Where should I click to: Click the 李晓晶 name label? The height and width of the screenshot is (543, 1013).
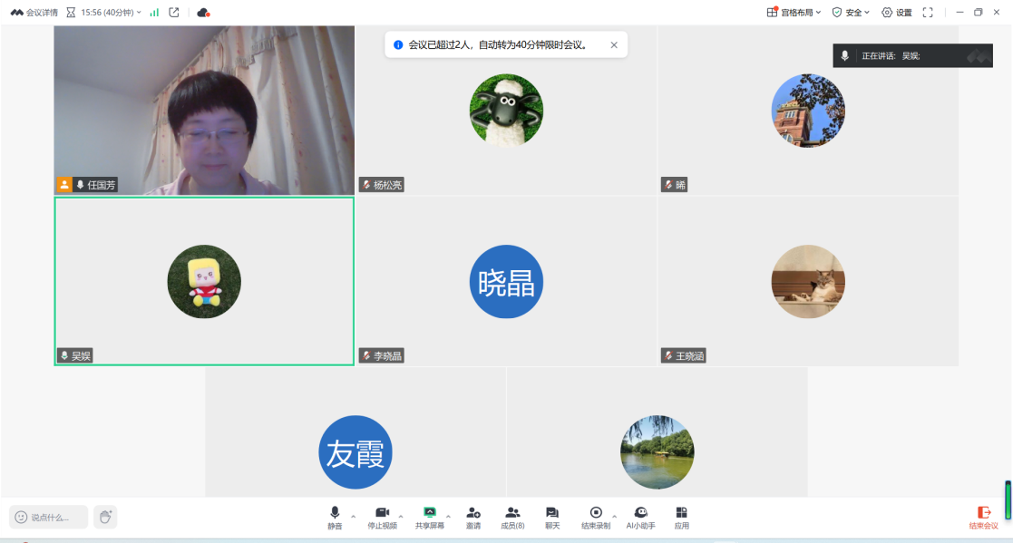[x=387, y=355]
